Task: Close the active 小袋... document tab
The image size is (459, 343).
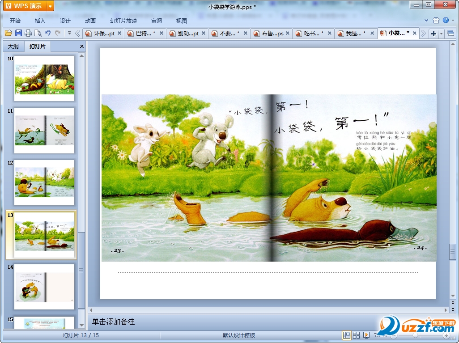Action: [415, 34]
